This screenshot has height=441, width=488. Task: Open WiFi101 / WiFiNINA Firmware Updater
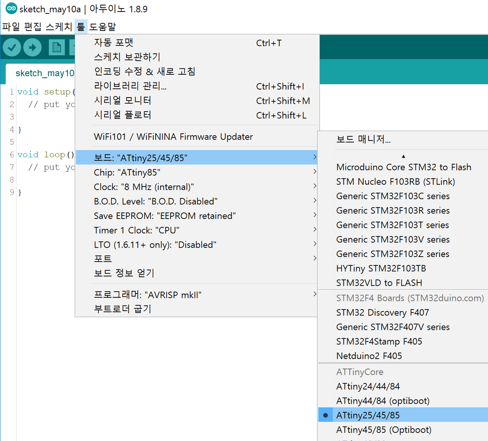(x=197, y=137)
